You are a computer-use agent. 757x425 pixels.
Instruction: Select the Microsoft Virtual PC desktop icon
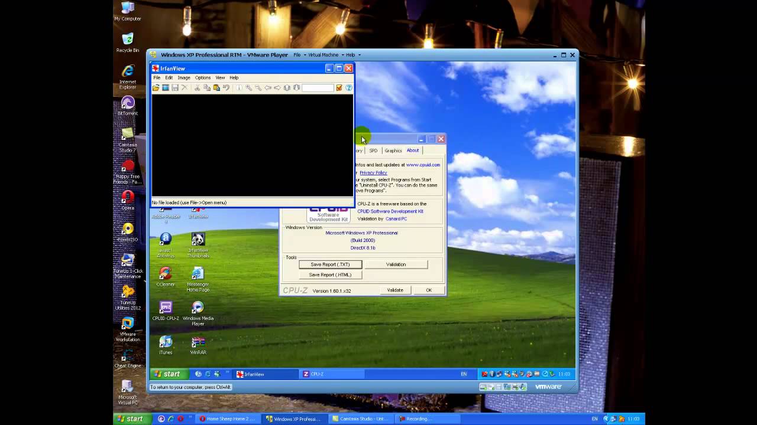coord(128,393)
